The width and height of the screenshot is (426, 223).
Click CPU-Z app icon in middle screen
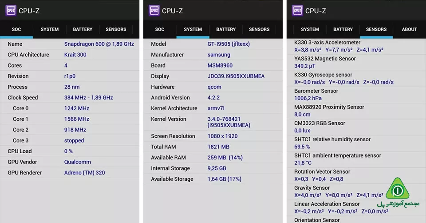click(154, 11)
